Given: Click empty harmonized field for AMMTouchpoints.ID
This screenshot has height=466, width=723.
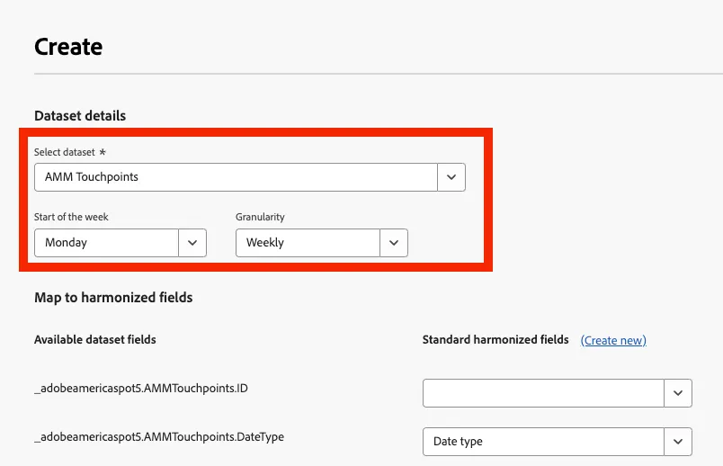Looking at the screenshot, I should click(543, 393).
